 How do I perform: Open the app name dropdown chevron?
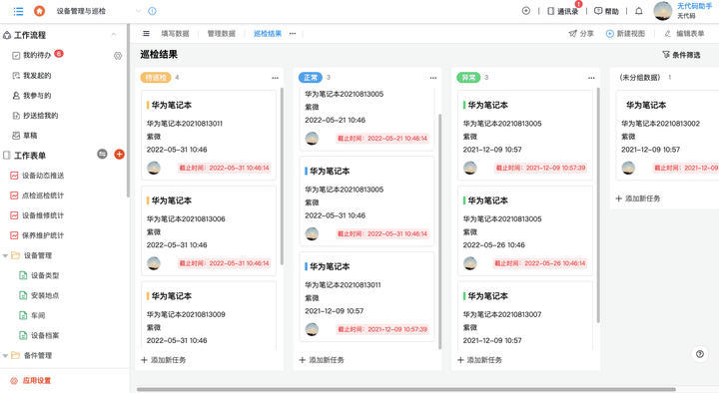[138, 11]
